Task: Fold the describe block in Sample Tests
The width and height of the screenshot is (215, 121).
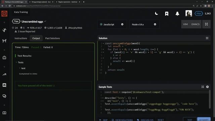Action: [103, 98]
